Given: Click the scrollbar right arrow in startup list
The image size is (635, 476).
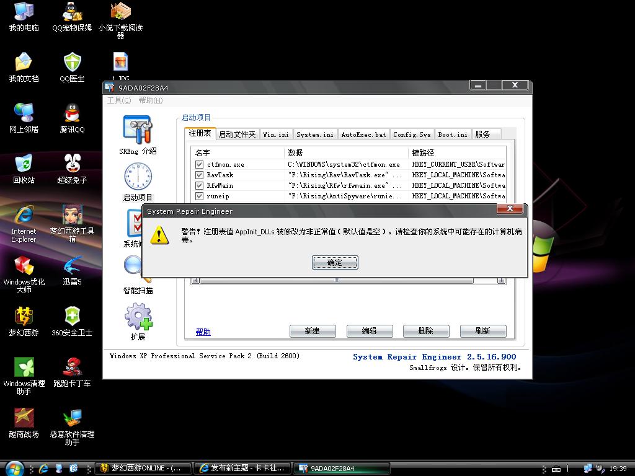Looking at the screenshot, I should pyautogui.click(x=501, y=281).
